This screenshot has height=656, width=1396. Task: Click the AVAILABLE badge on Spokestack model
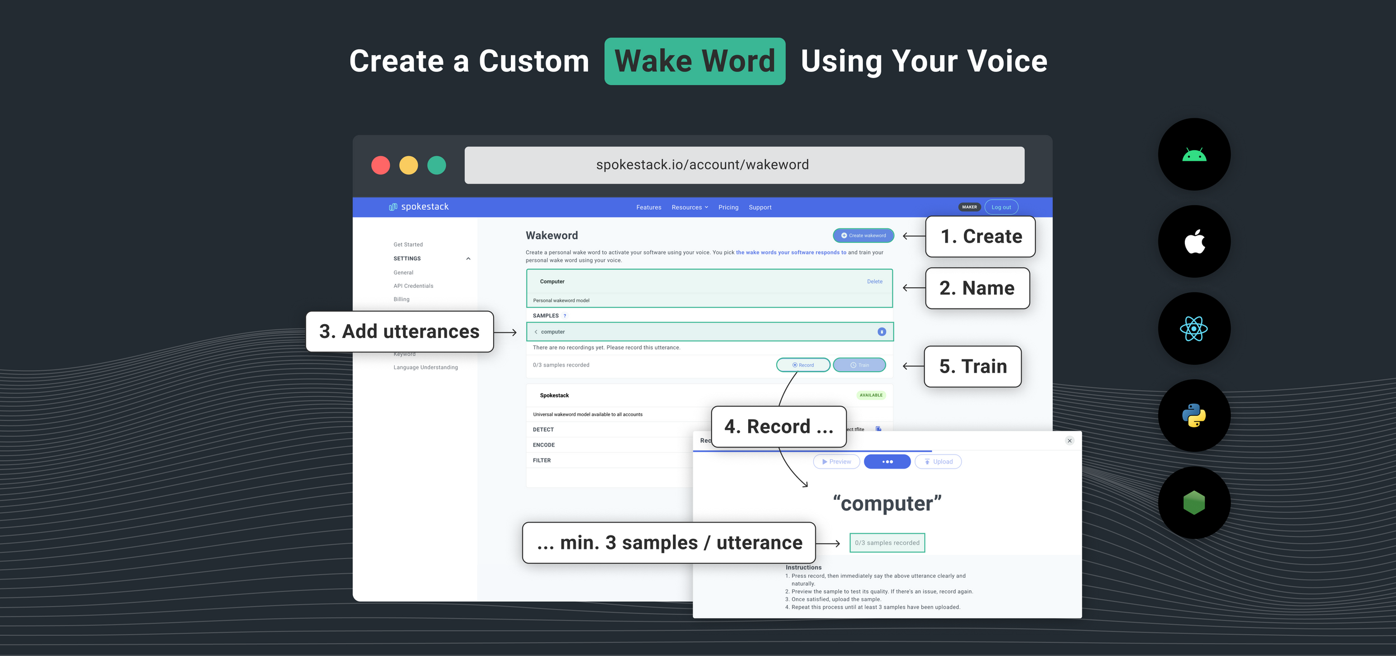click(871, 395)
